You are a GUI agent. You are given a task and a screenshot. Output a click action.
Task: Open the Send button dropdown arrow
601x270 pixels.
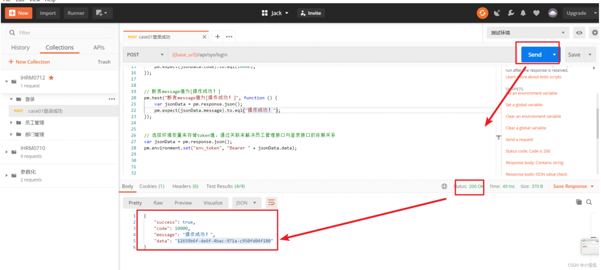click(555, 54)
